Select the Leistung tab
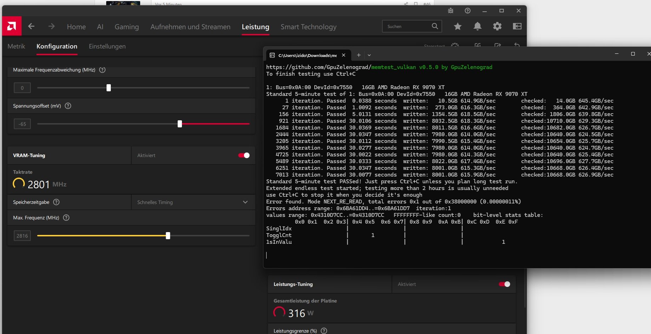The image size is (651, 334). point(256,27)
